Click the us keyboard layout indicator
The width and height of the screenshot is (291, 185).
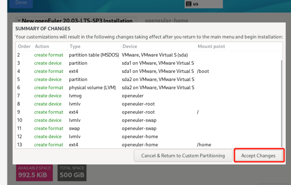tap(204, 4)
